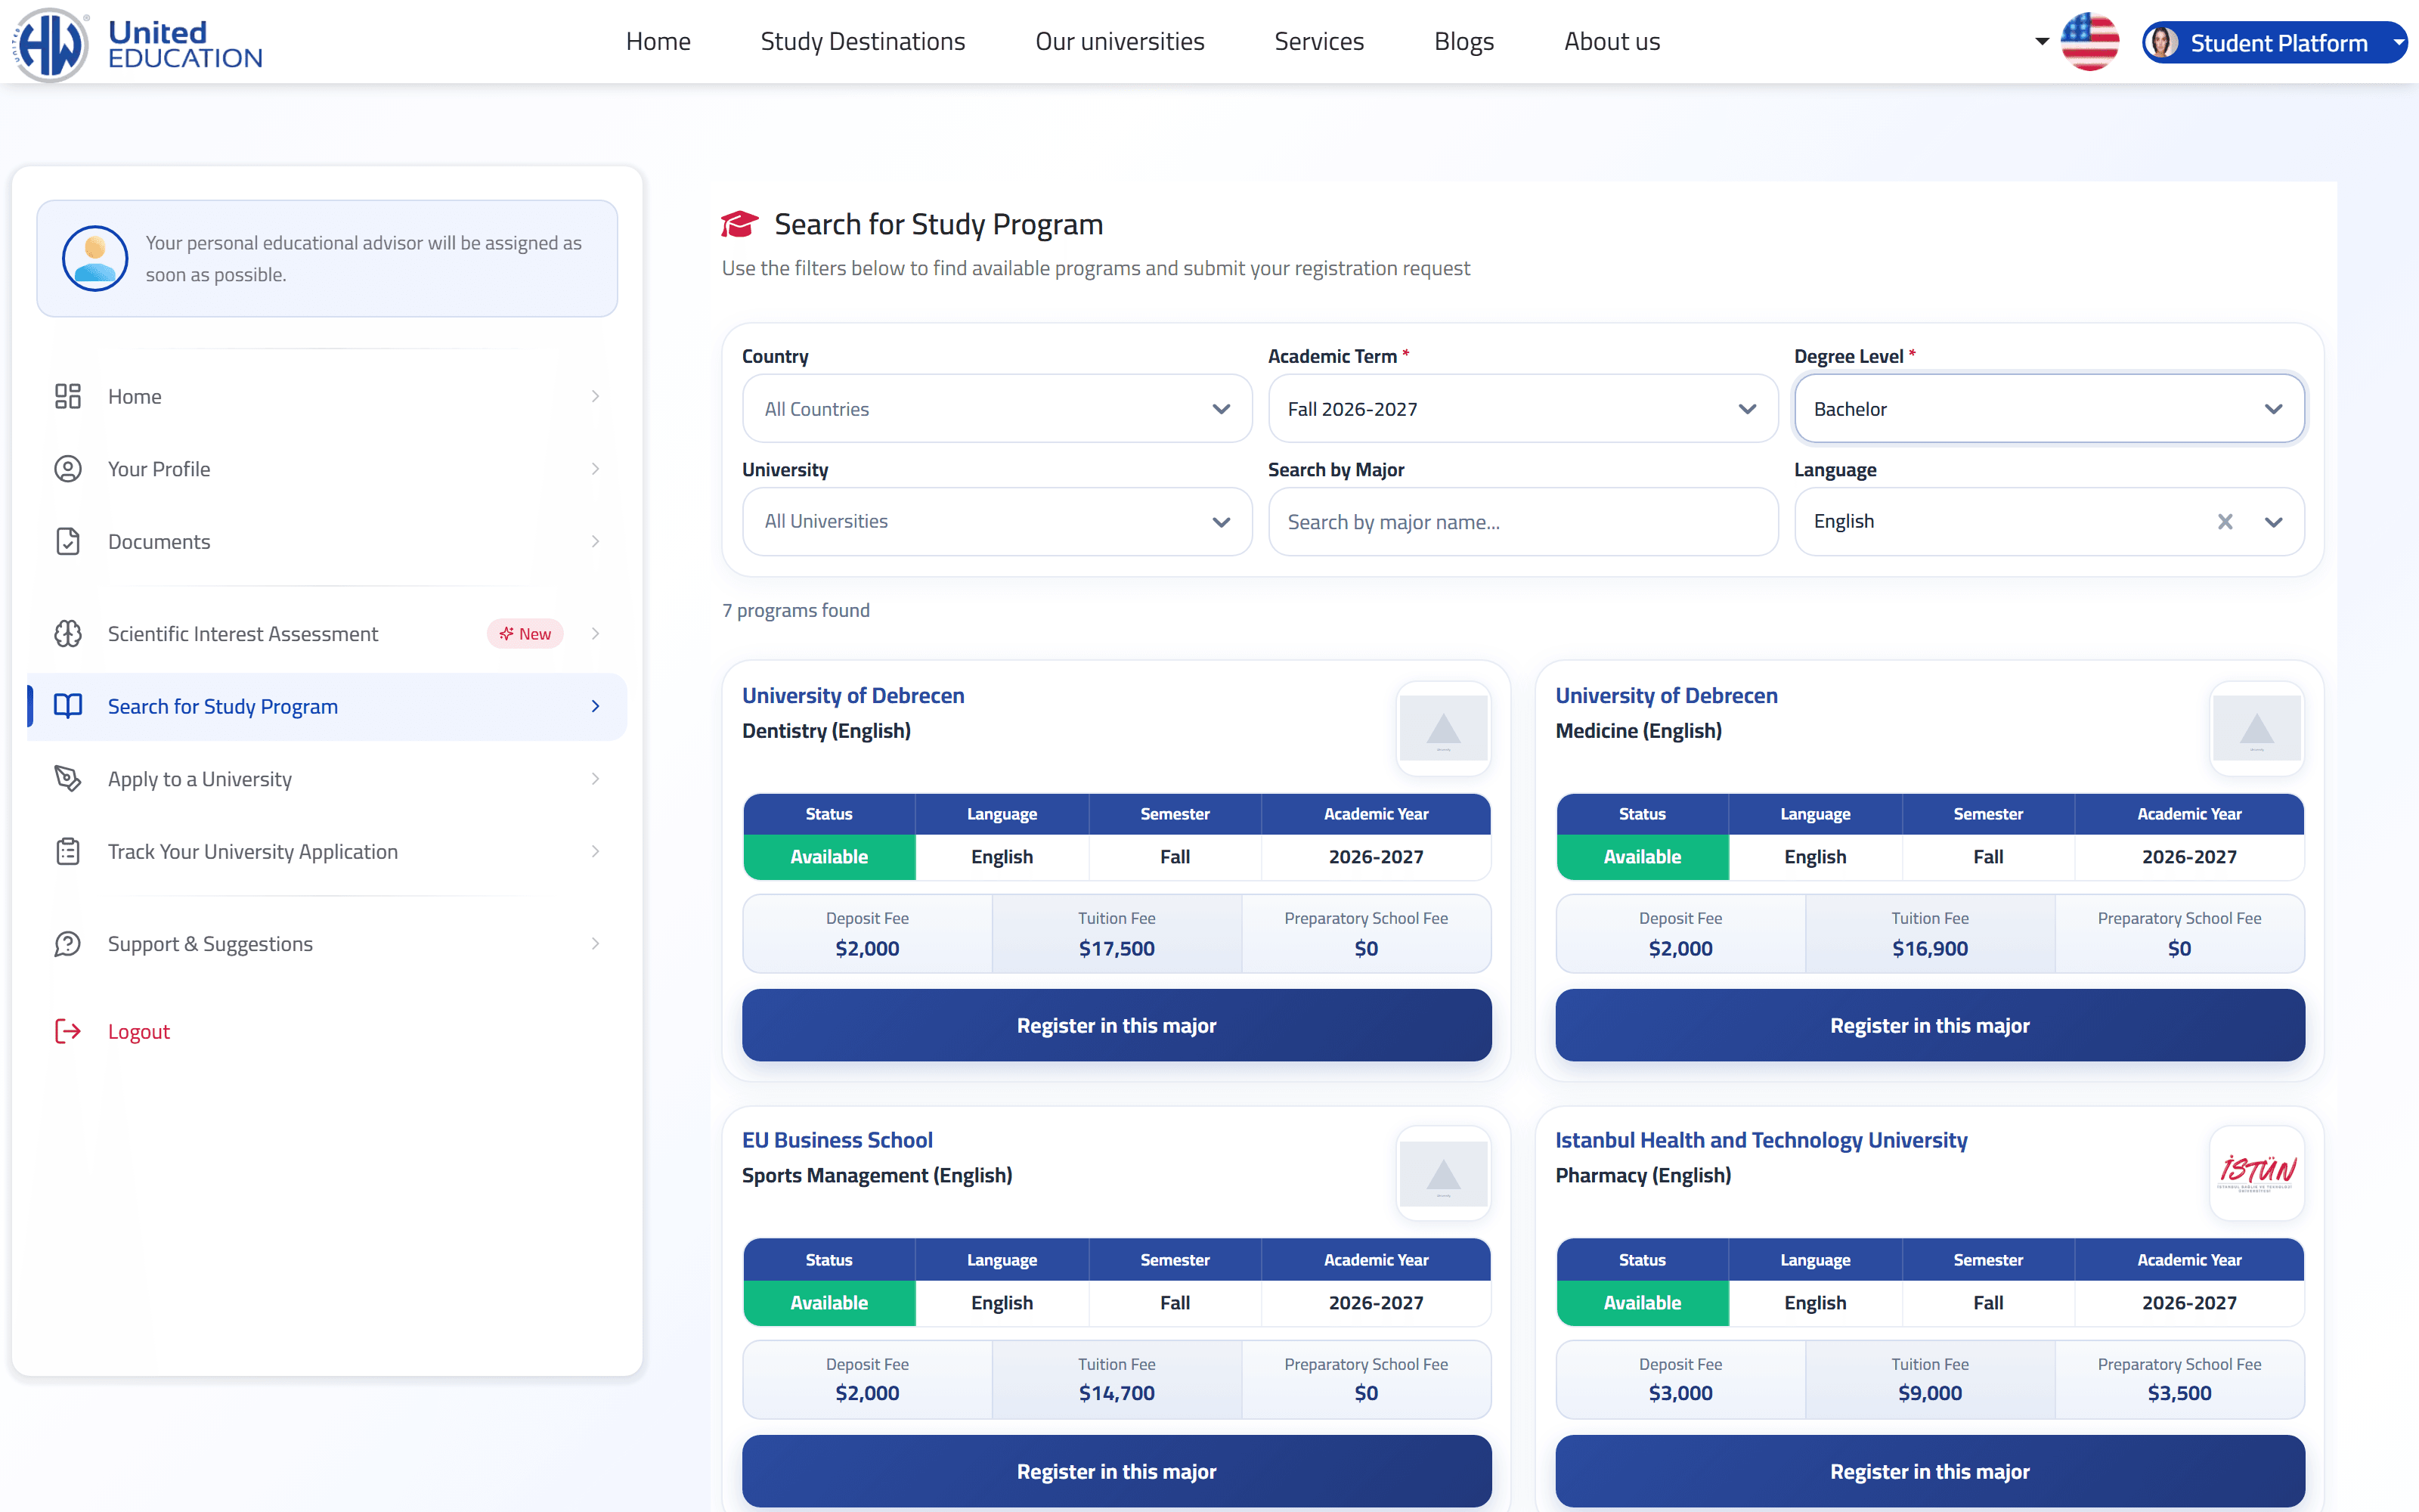Image resolution: width=2419 pixels, height=1512 pixels.
Task: Click the graduation cap heading icon
Action: [x=740, y=224]
